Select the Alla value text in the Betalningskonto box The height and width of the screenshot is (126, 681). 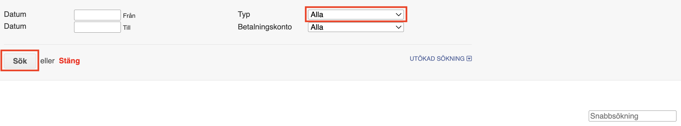tap(317, 27)
